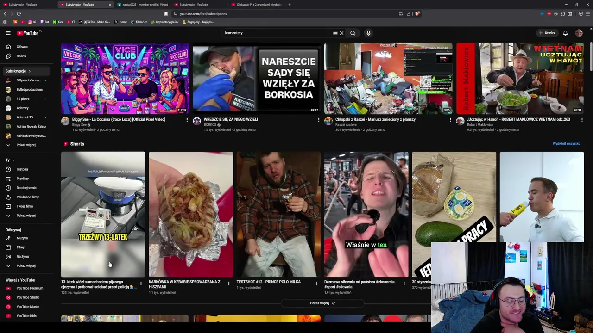Click Wyświetl wszystko link for Shorts

tap(566, 144)
